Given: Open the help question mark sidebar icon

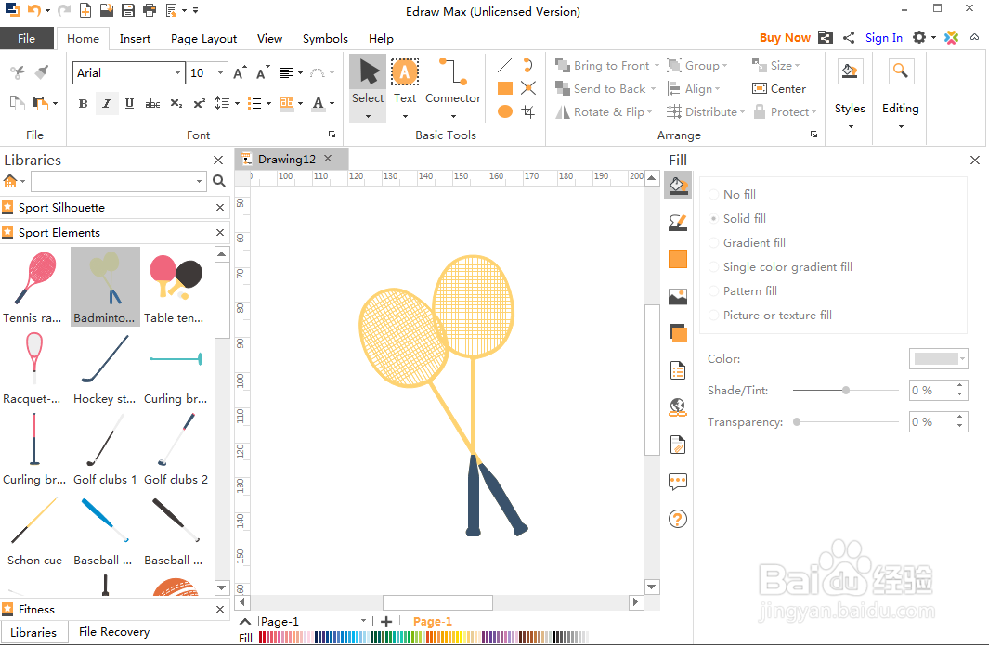Looking at the screenshot, I should point(678,520).
